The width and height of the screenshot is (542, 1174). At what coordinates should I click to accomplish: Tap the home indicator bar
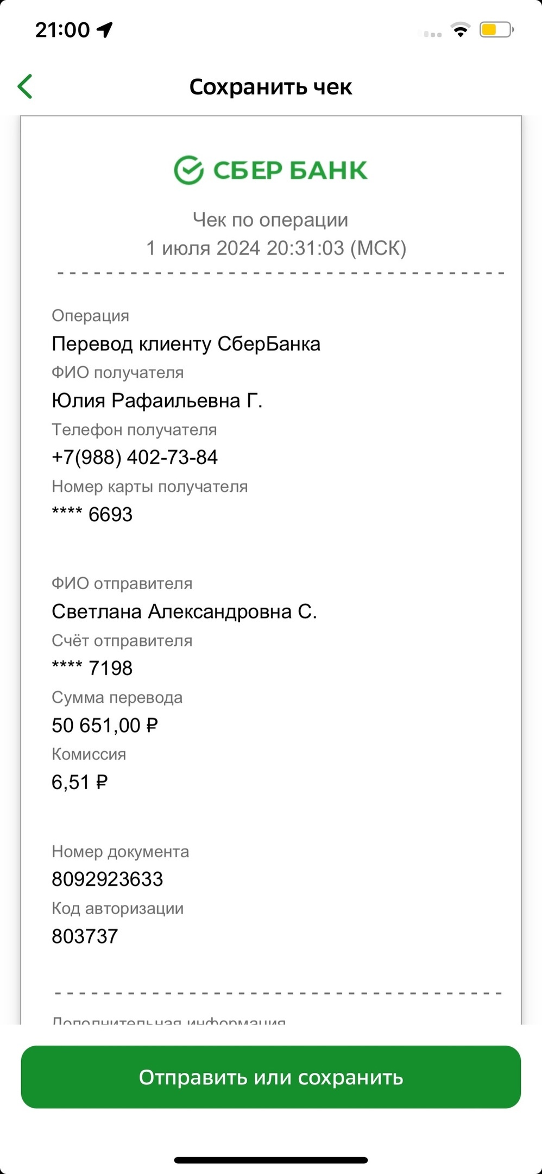tap(270, 1160)
